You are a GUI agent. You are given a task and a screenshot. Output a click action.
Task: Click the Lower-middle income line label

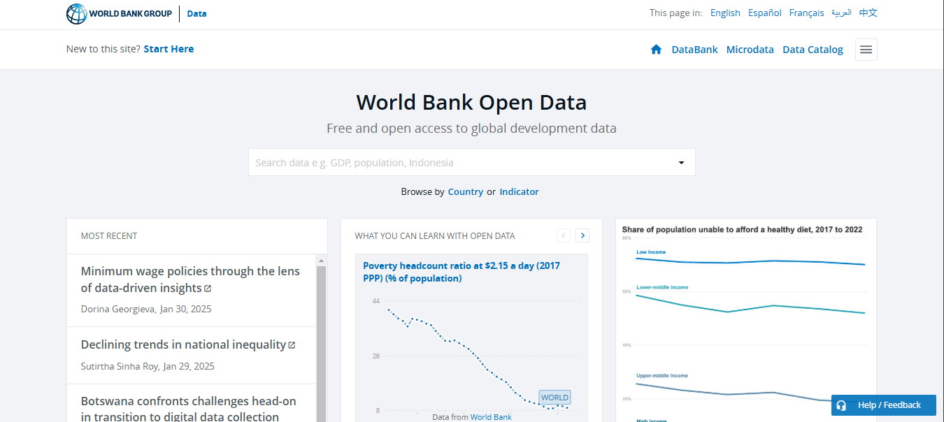pyautogui.click(x=662, y=287)
